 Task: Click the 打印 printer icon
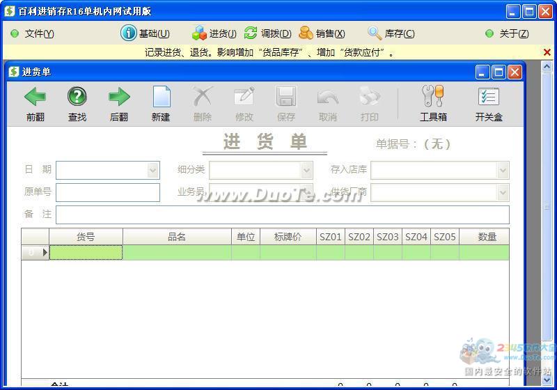(370, 96)
